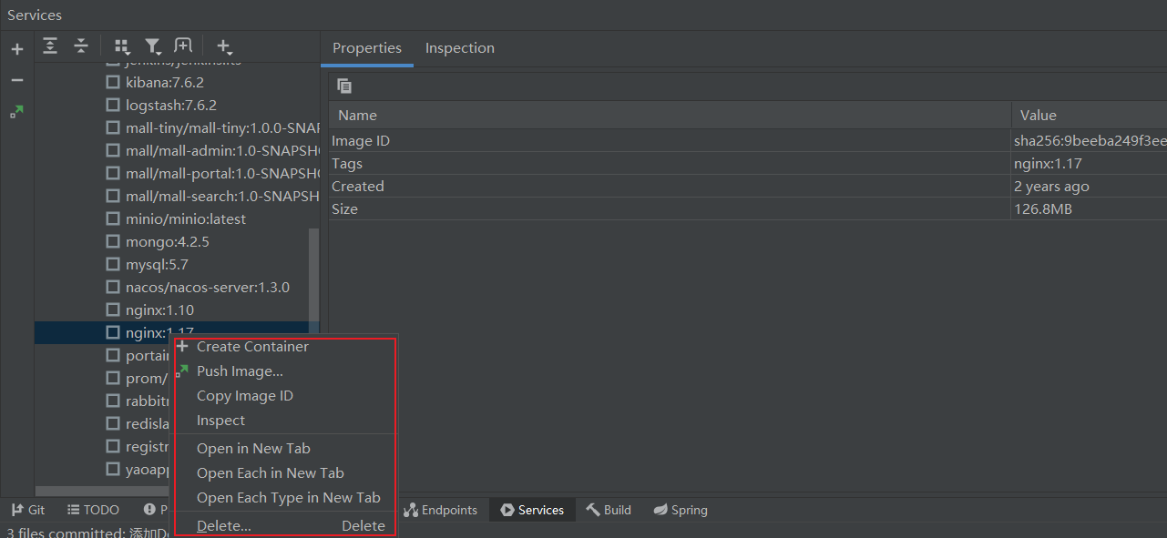Click the Services tool window button
1167x538 pixels.
(x=532, y=510)
